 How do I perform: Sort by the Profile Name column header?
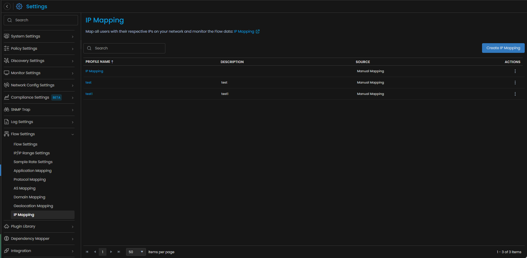coord(98,62)
